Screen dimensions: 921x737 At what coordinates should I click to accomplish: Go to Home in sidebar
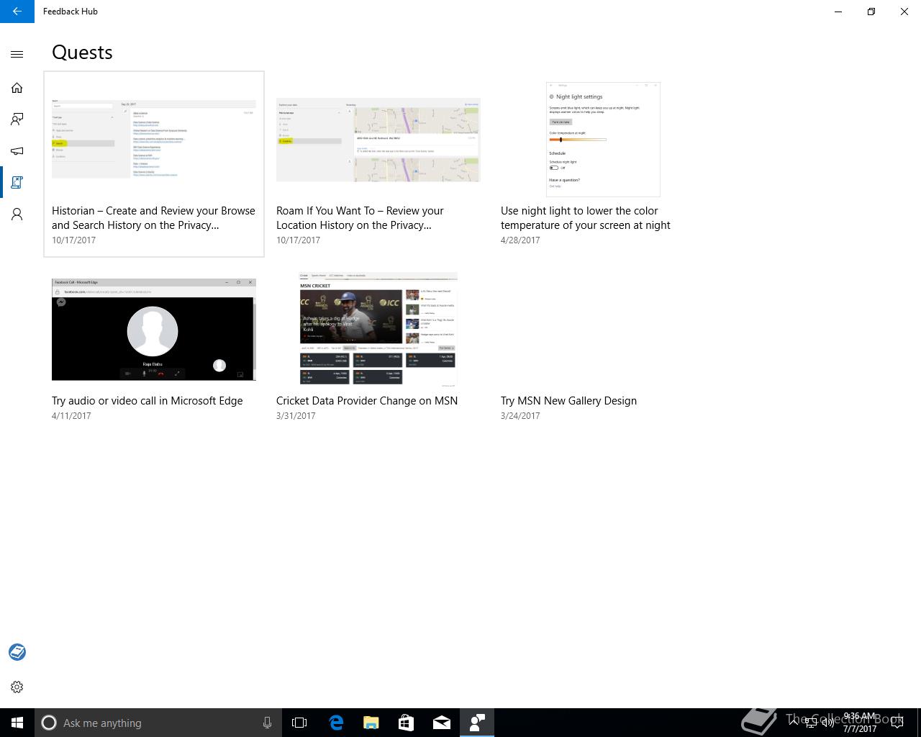tap(17, 88)
